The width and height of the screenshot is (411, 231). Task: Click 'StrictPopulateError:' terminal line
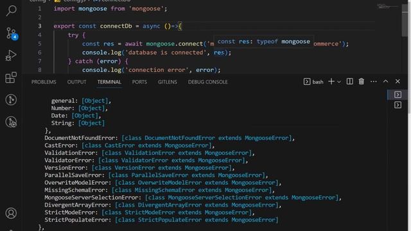coord(161,219)
